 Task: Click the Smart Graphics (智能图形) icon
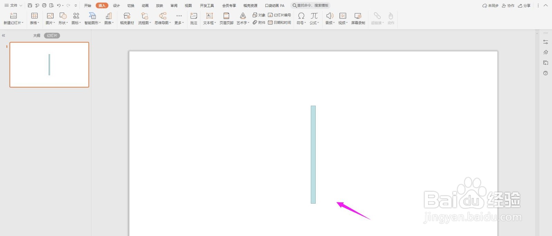(92, 16)
